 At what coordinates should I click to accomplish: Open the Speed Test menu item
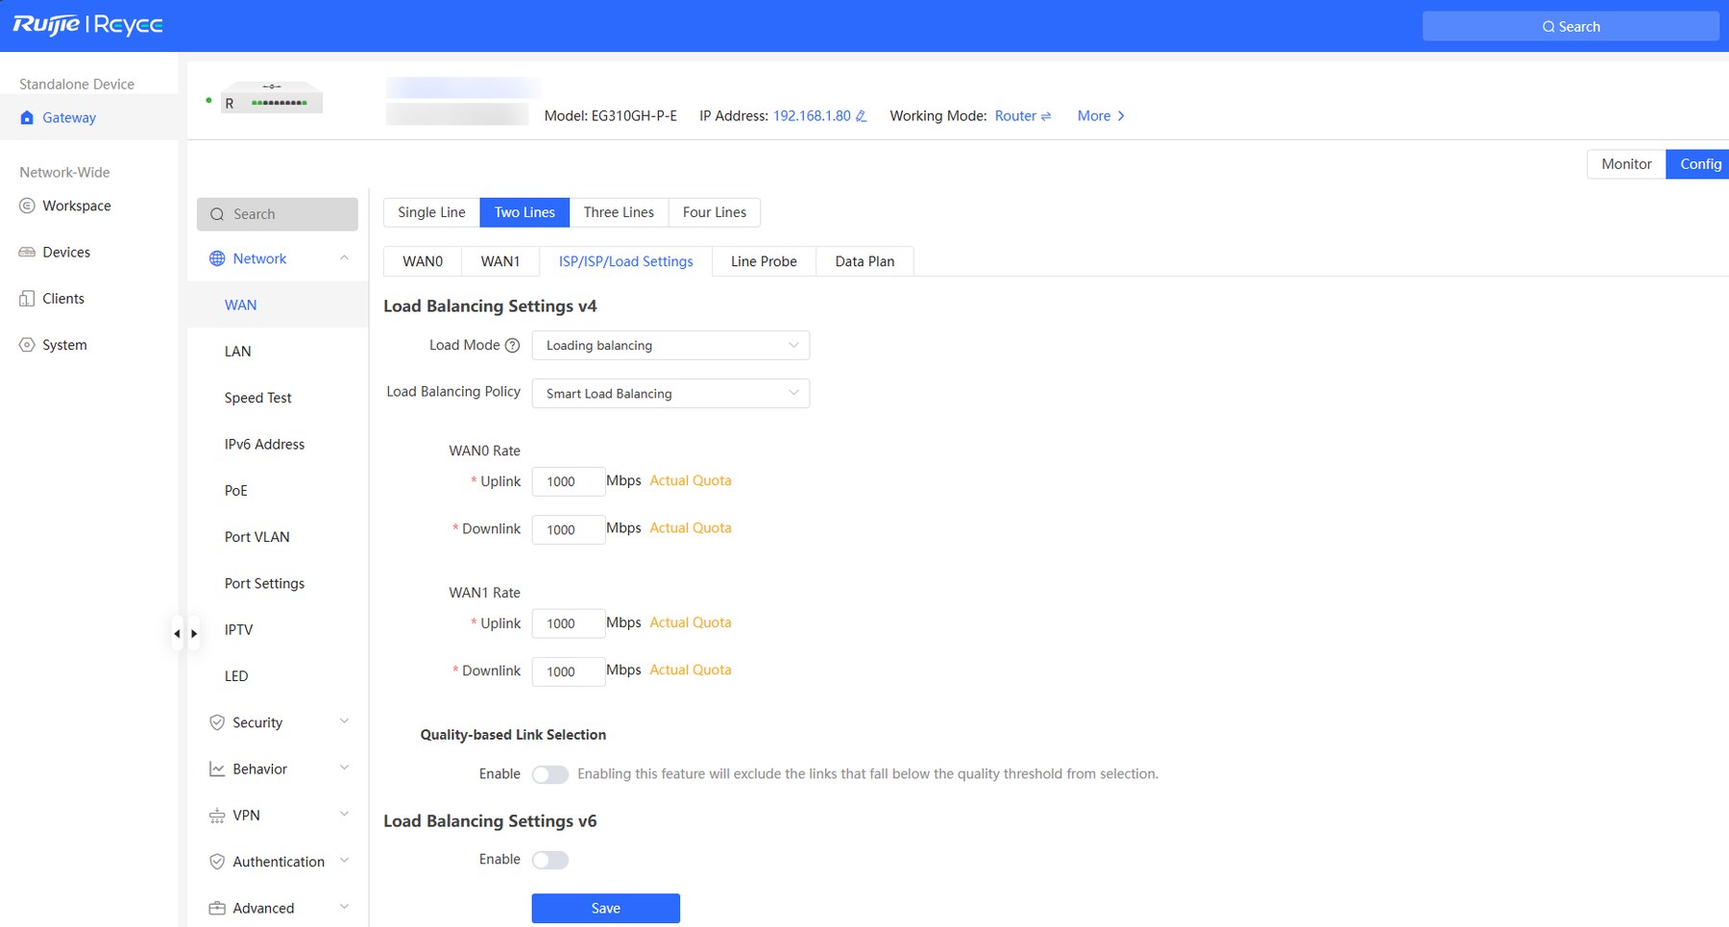[257, 398]
